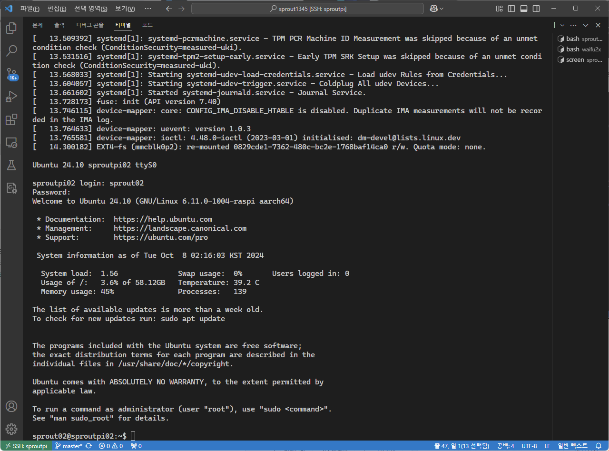Screen dimensions: 609x451
Task: Open the Run and Debug view
Action: click(x=11, y=97)
